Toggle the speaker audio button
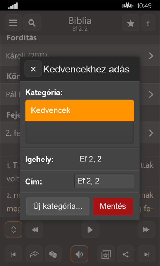 pyautogui.click(x=79, y=254)
